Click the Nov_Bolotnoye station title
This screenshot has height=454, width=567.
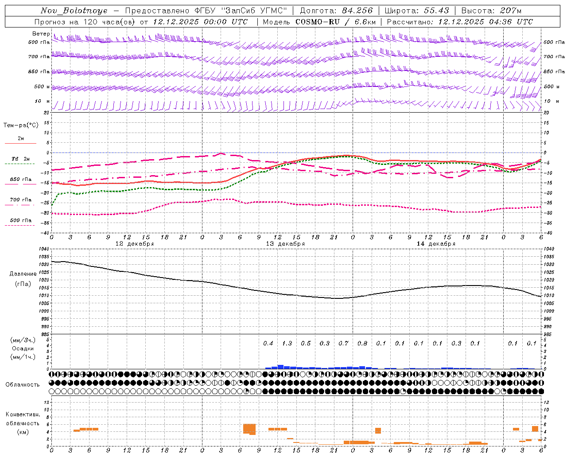point(74,11)
